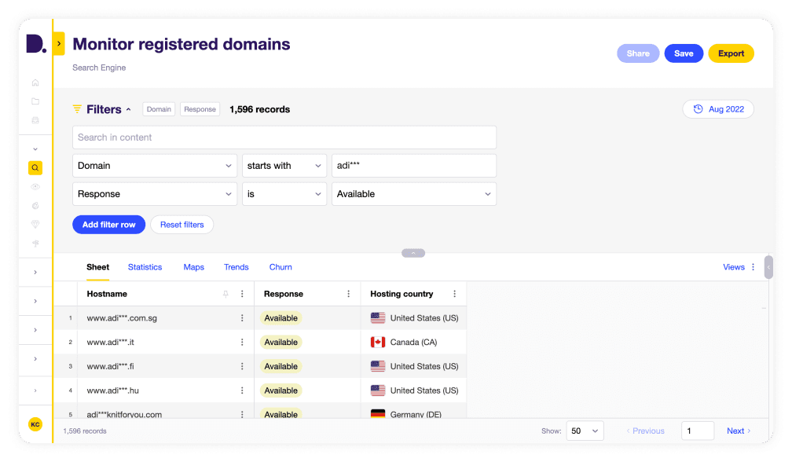The width and height of the screenshot is (792, 462).
Task: Open row menu for www.adi***.it
Action: [242, 343]
